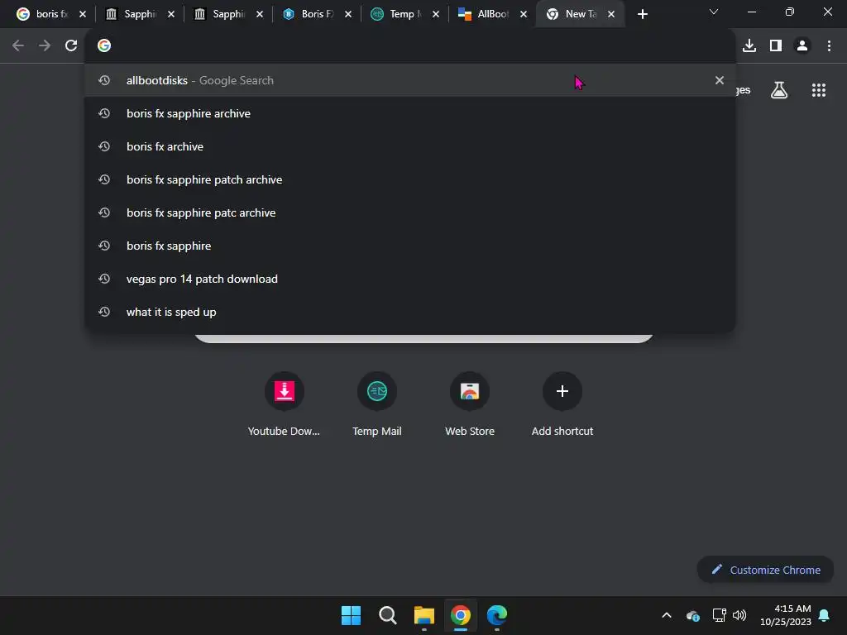The height and width of the screenshot is (635, 847).
Task: Open the Temp Mail shortcut tile
Action: point(377,403)
